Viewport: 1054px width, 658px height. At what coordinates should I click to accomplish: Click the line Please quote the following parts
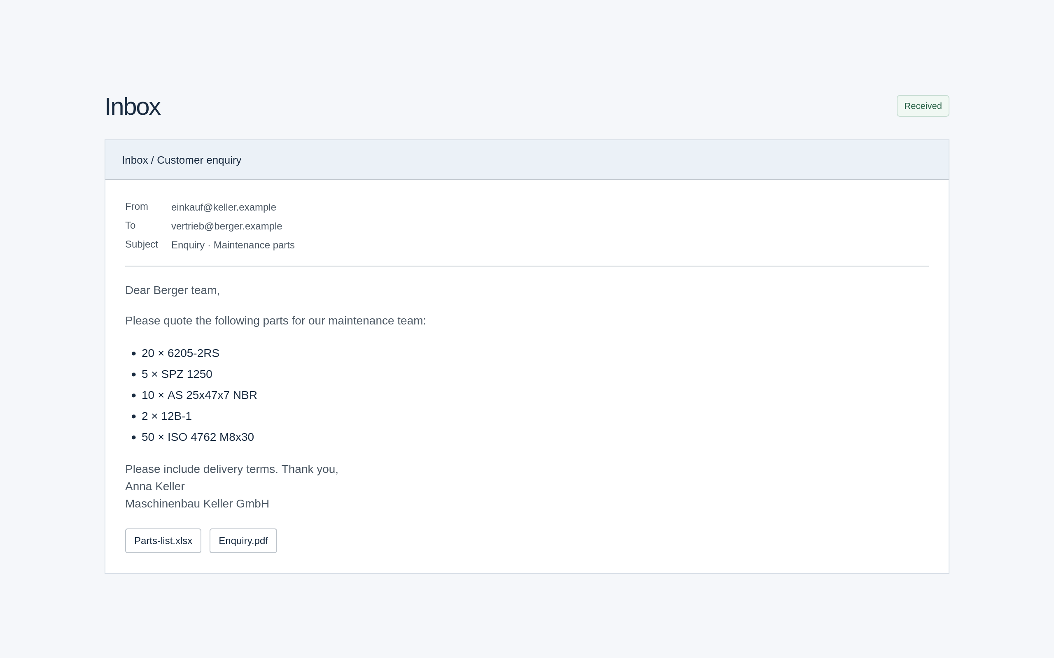tap(276, 321)
